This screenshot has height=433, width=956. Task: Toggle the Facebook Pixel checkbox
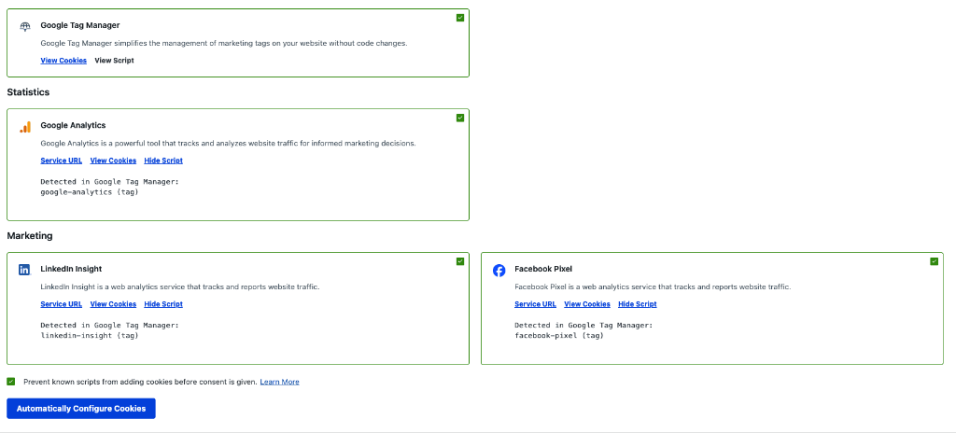point(935,261)
